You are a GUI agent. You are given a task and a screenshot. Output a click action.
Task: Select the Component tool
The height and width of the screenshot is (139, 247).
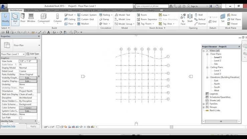click(x=44, y=18)
